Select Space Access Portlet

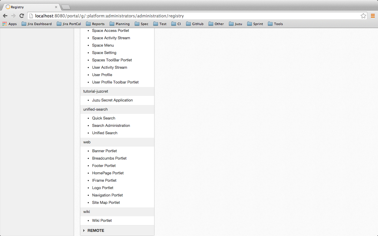pyautogui.click(x=110, y=31)
